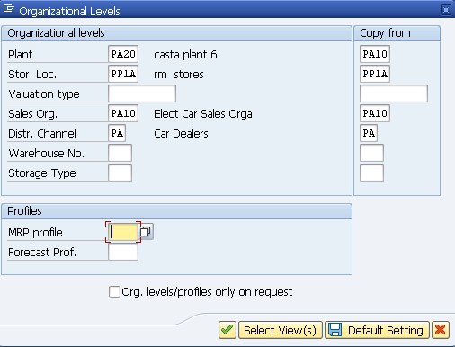Open the MRP profile search help icon
455x347 pixels.
pyautogui.click(x=146, y=232)
